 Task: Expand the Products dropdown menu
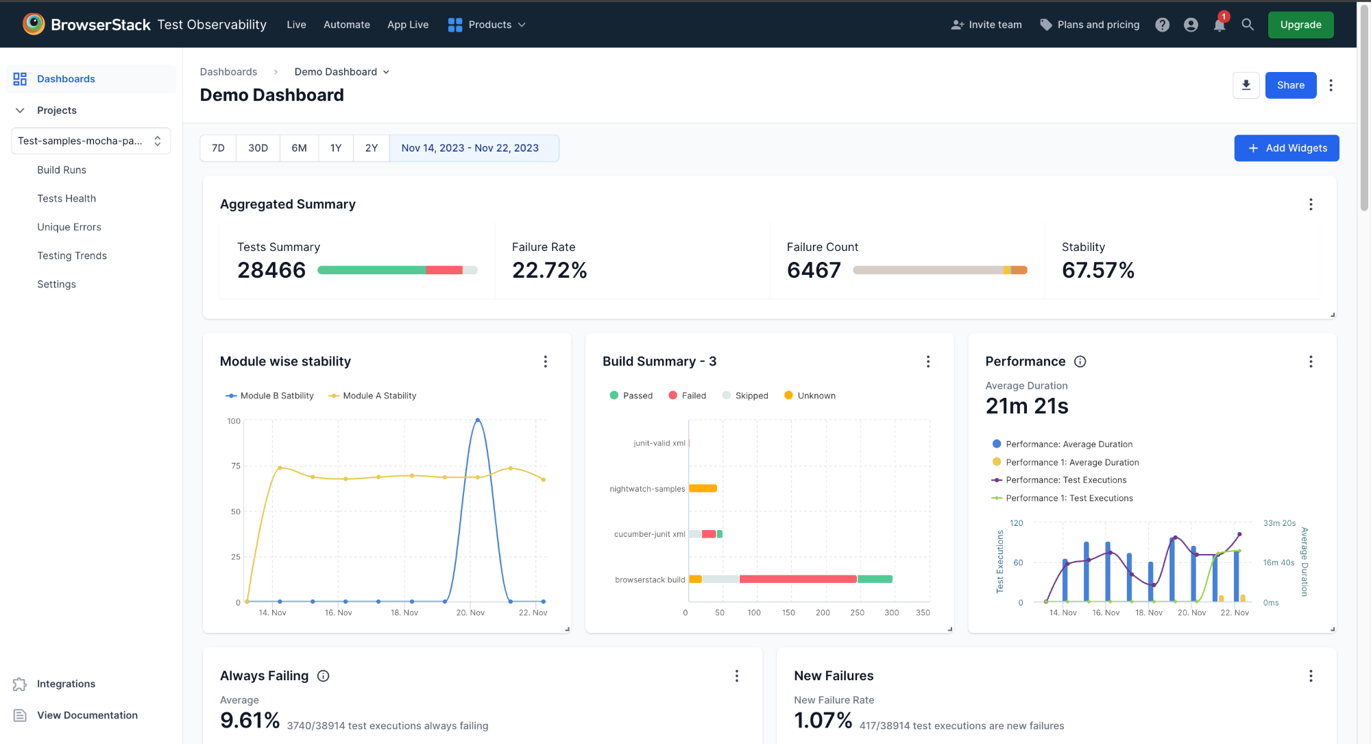tap(487, 25)
